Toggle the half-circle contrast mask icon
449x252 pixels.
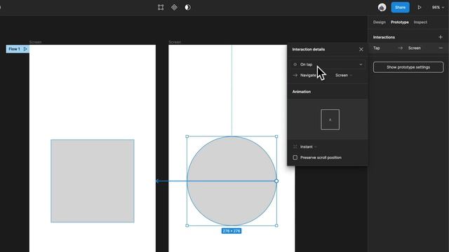[x=187, y=8]
